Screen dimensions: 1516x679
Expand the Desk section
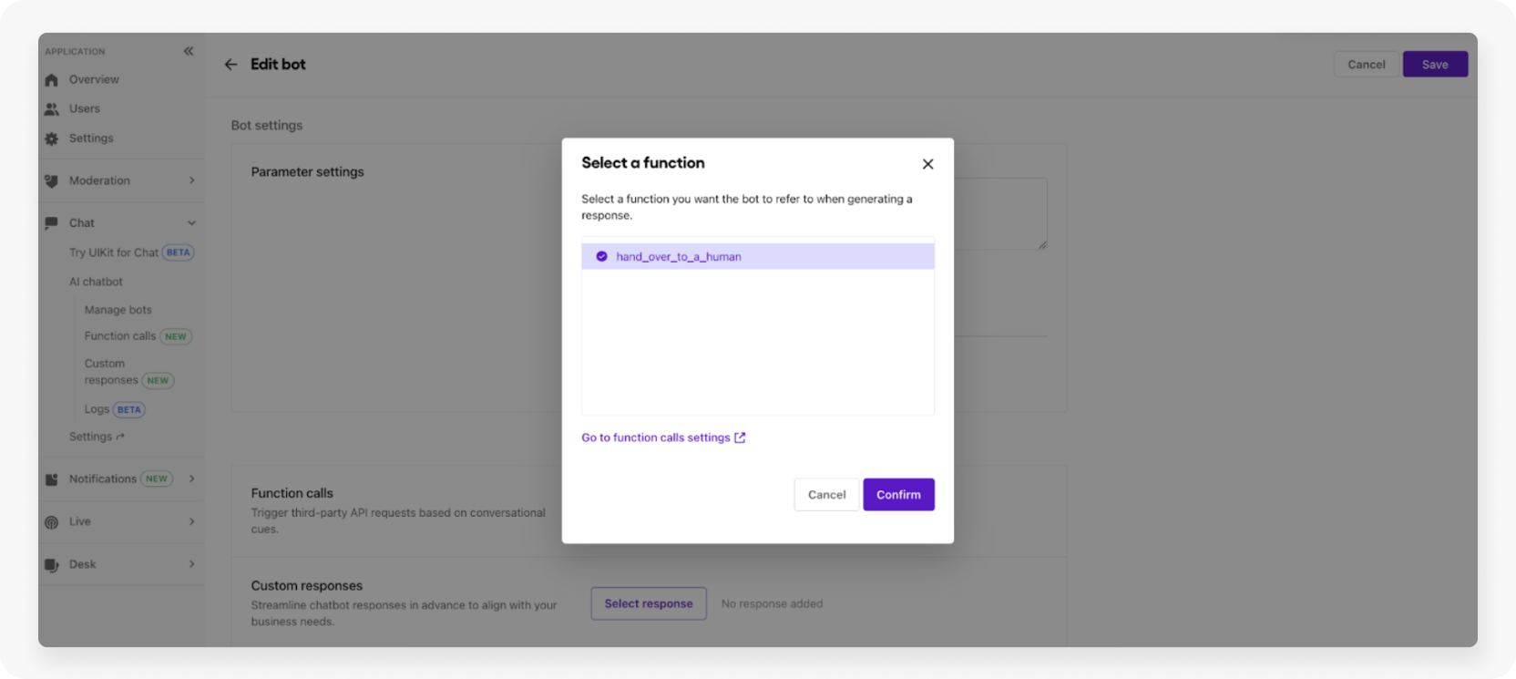click(x=191, y=564)
